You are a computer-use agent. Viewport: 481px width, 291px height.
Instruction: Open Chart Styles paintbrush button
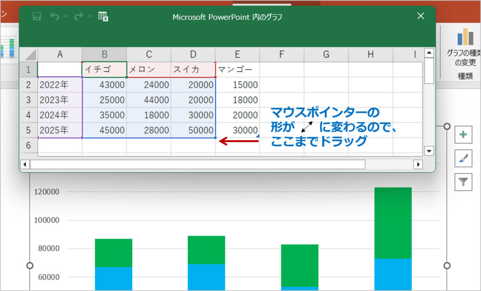tap(463, 158)
